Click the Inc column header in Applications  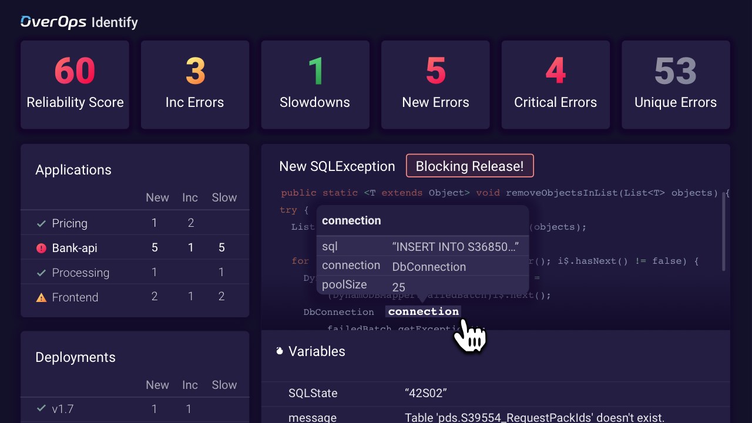190,198
